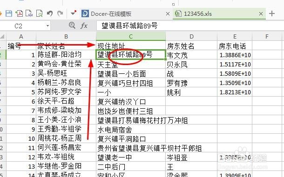Select column A header
Screen dimensions: 284x177
tap(21, 37)
